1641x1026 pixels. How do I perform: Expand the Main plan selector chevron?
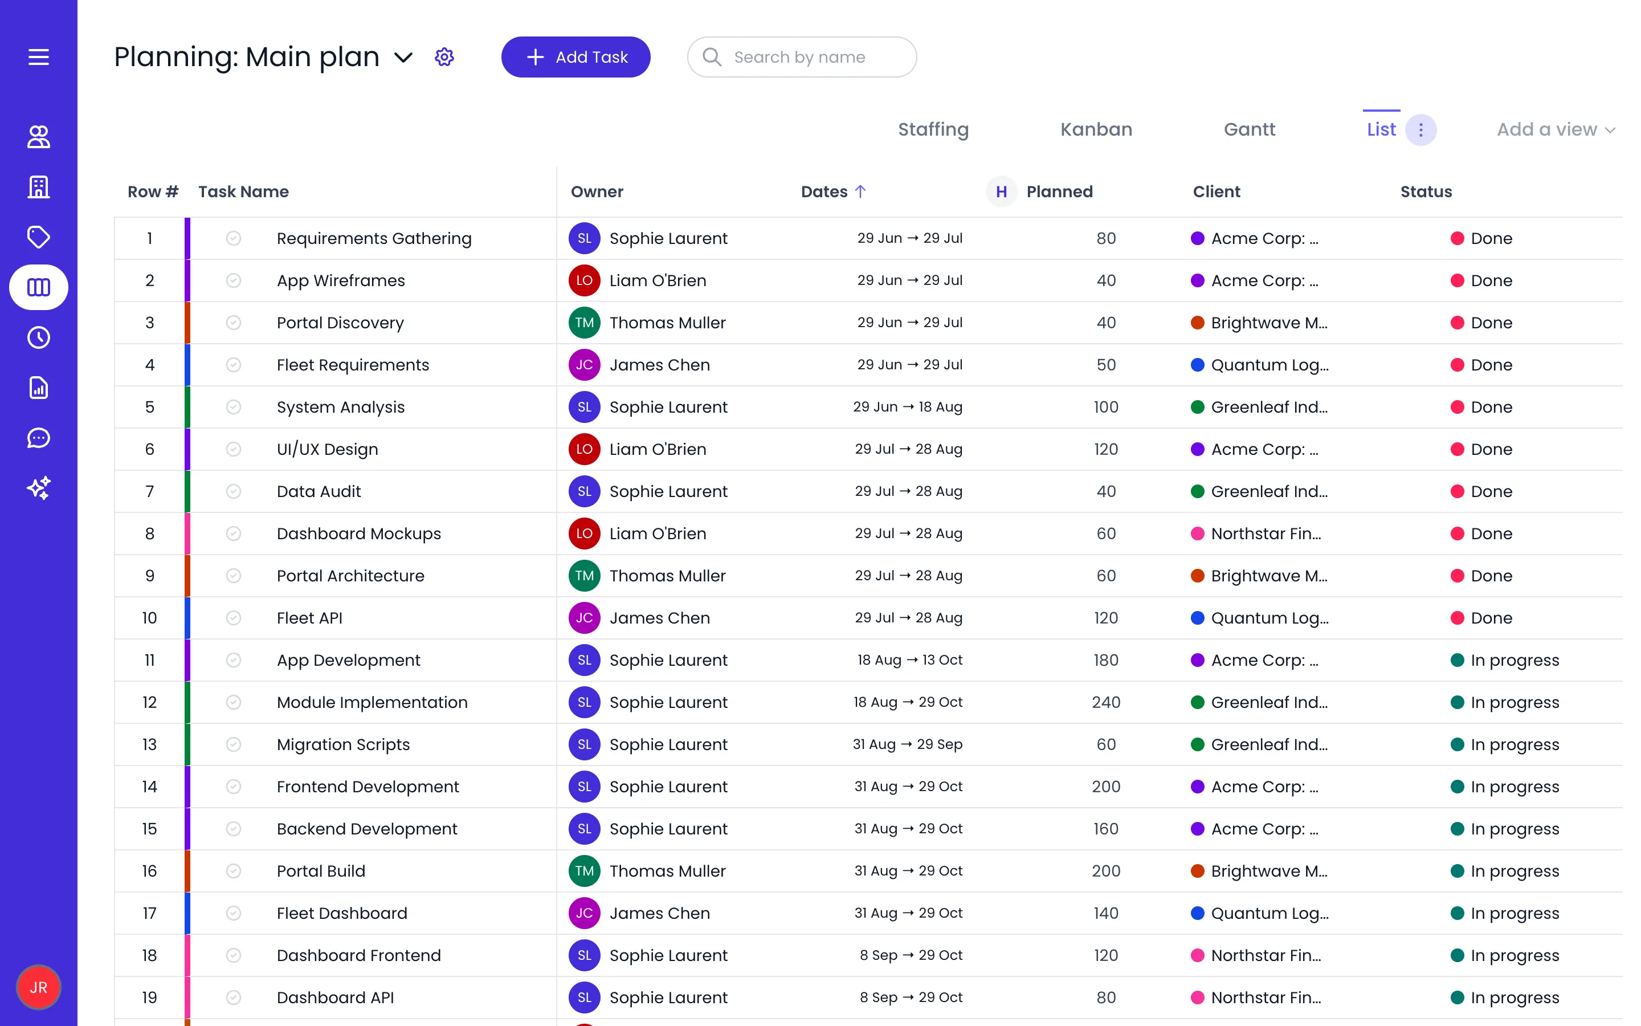tap(403, 58)
